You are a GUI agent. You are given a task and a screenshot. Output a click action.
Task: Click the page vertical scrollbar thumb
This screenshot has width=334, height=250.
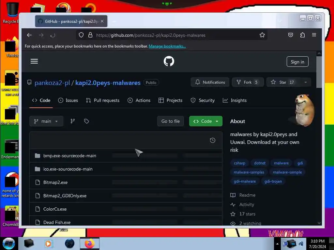pos(319,72)
